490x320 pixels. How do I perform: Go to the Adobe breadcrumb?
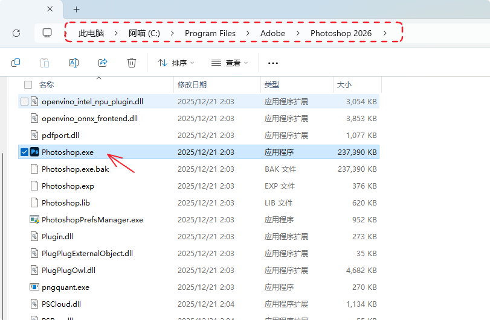point(273,33)
